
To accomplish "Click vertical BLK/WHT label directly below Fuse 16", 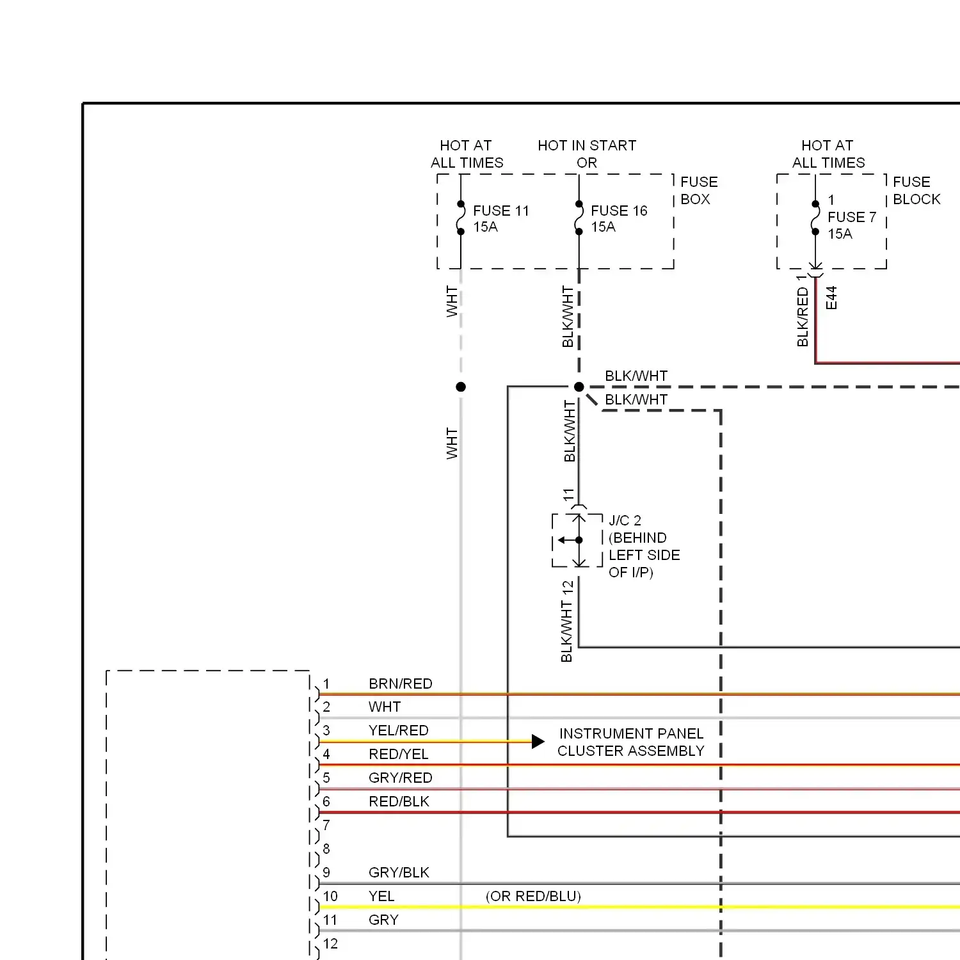I will point(568,316).
